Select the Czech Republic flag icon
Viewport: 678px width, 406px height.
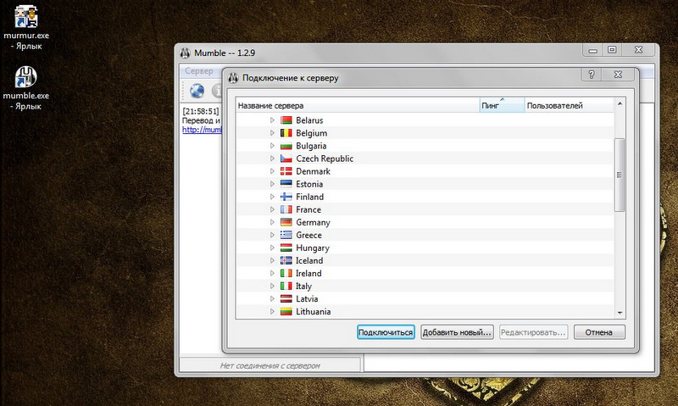point(286,159)
